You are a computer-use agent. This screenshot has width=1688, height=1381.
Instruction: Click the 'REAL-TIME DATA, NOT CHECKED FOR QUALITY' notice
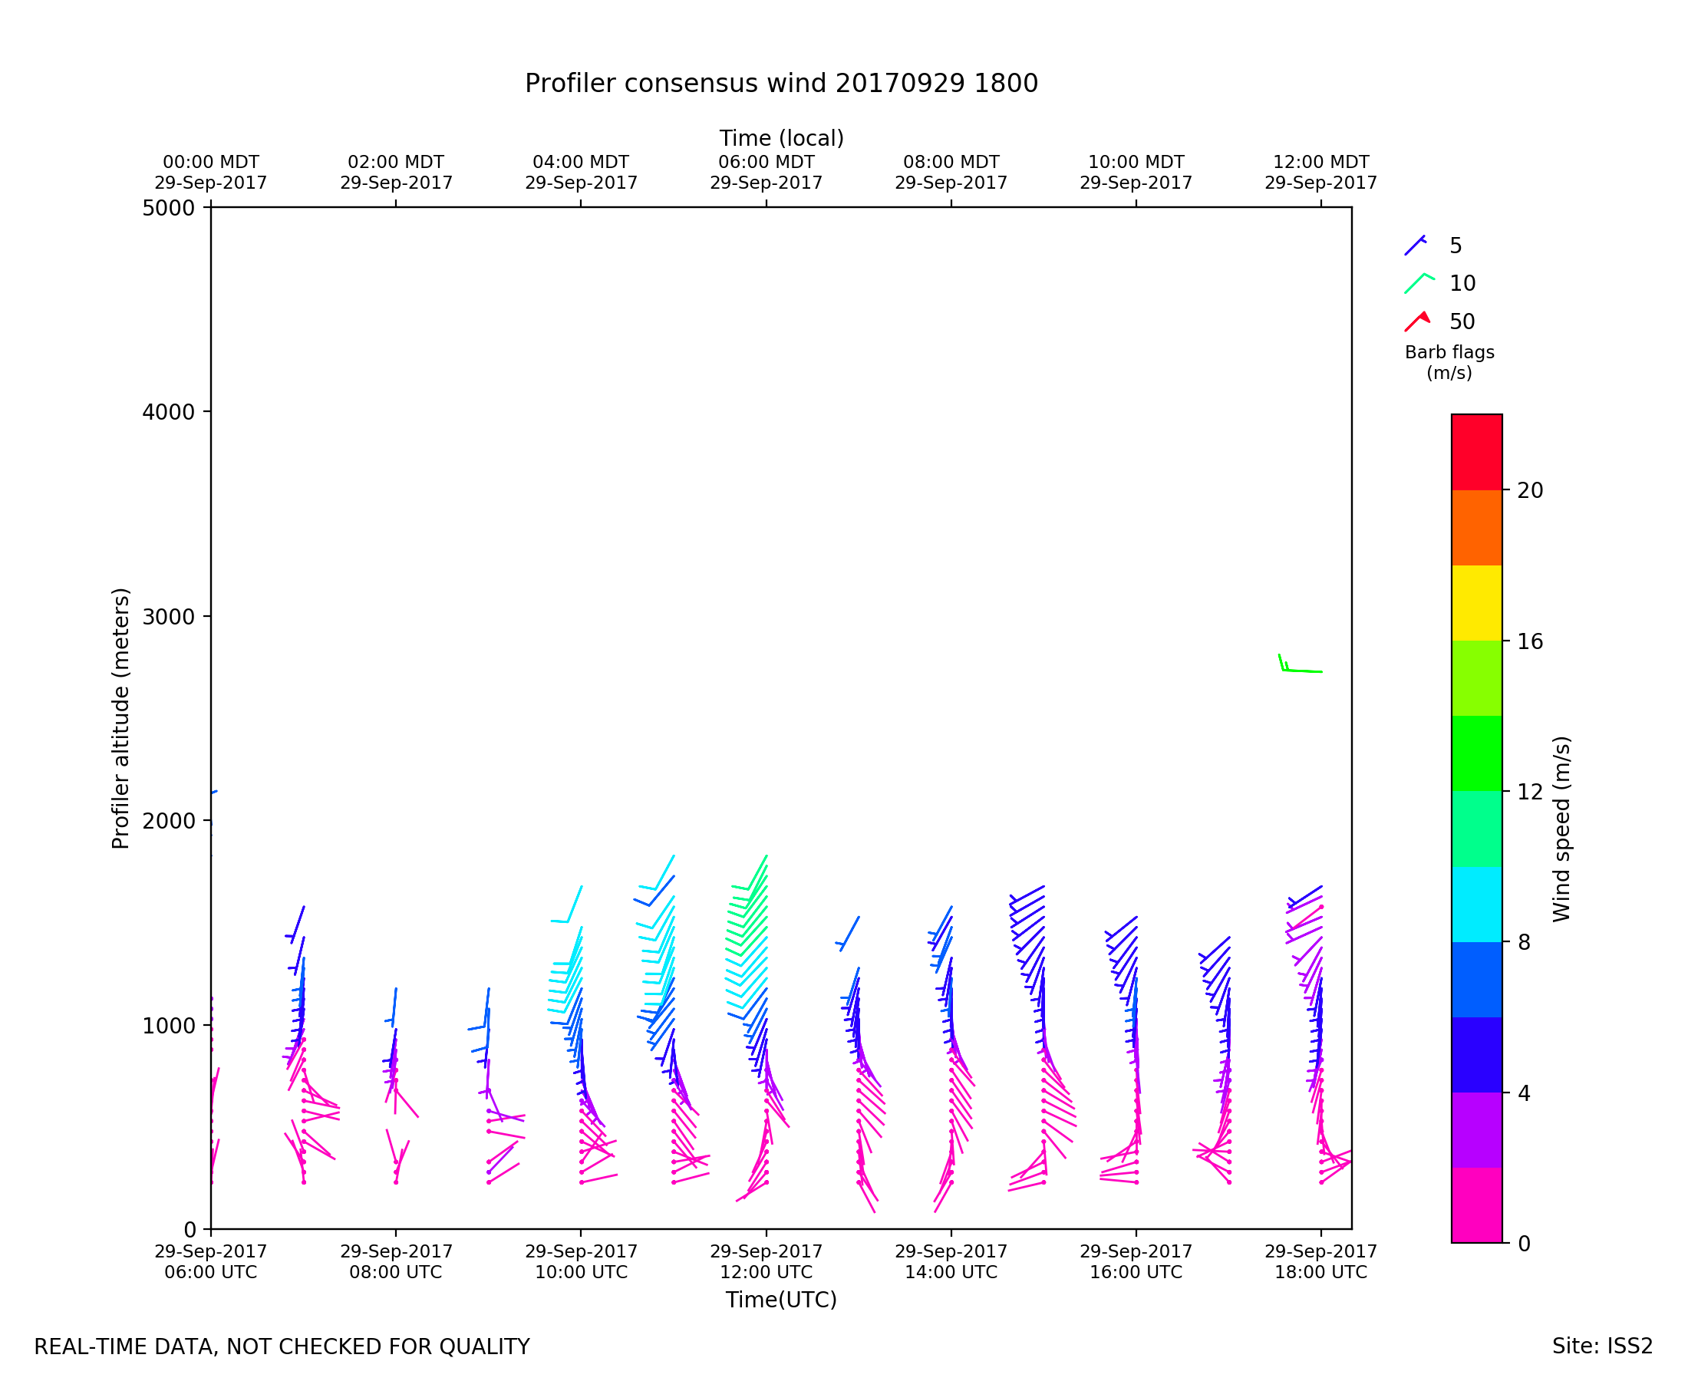(282, 1346)
